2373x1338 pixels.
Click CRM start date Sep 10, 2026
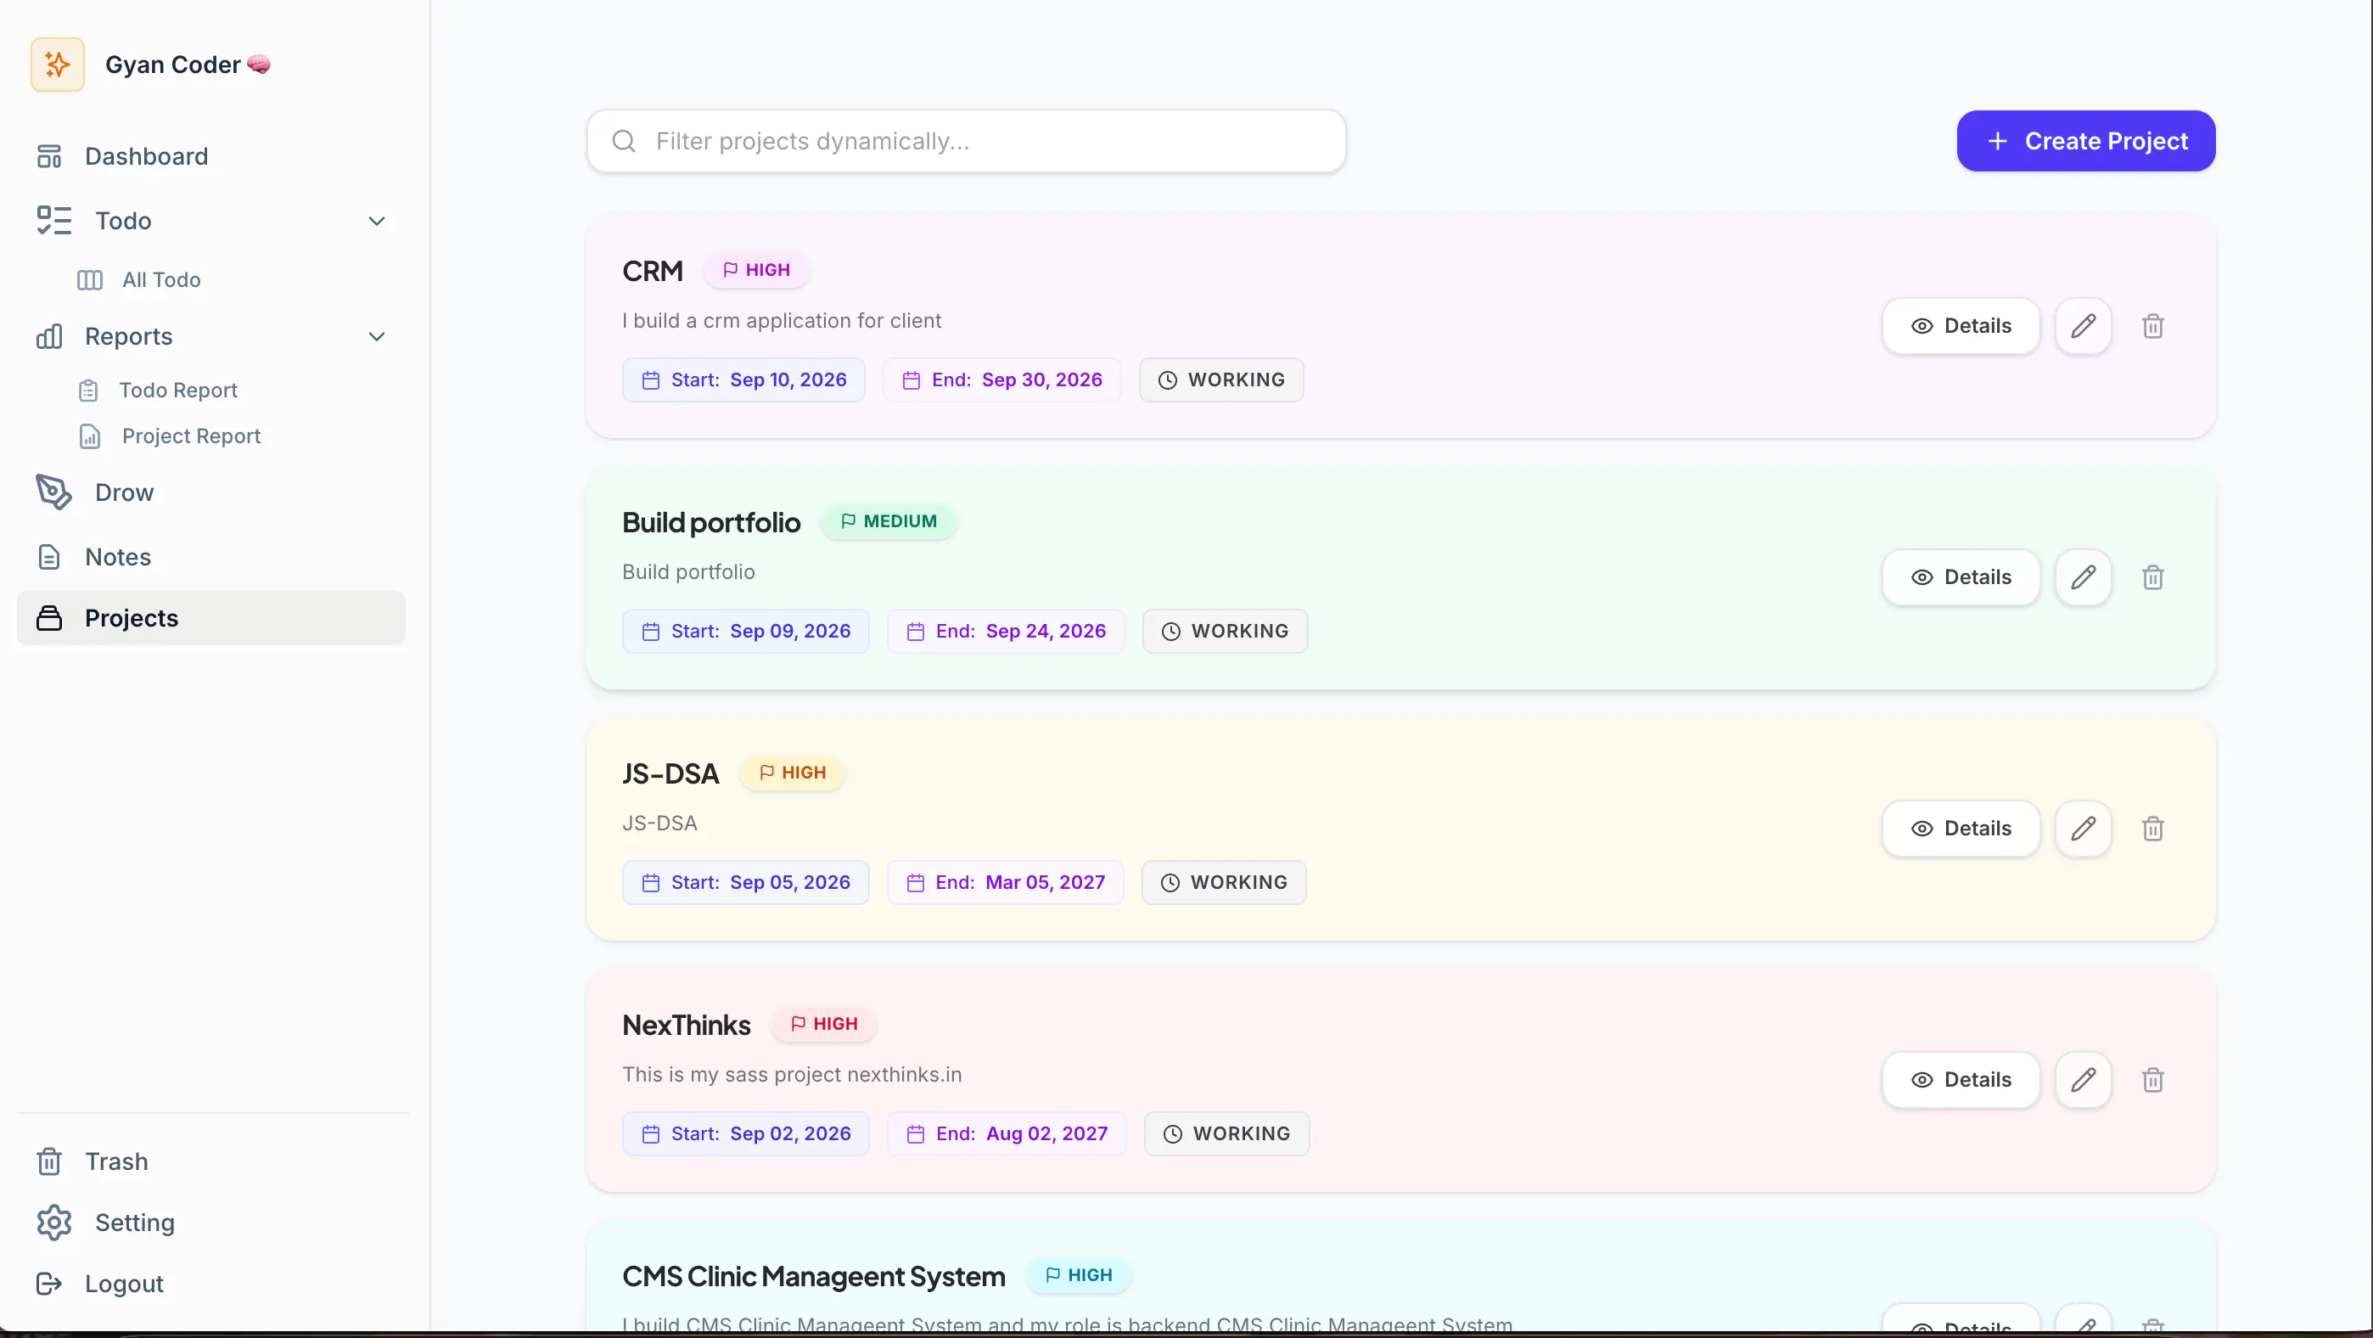click(743, 380)
